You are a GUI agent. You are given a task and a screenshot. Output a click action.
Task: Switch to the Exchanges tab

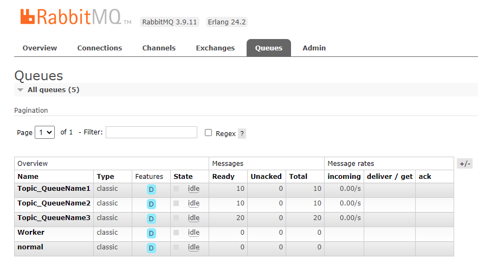tap(215, 48)
